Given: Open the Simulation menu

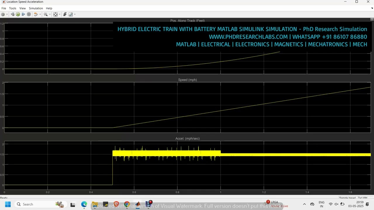Looking at the screenshot, I should pyautogui.click(x=36, y=8).
